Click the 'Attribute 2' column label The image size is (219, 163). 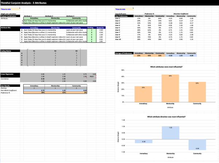[x=49, y=16]
